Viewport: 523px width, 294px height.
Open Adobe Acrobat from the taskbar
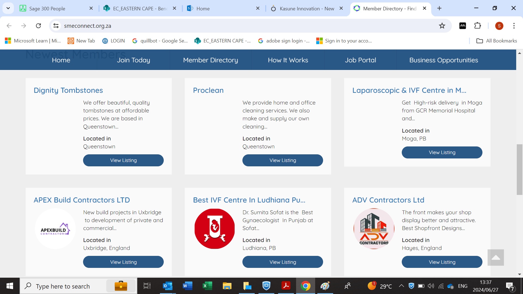pos(286,286)
